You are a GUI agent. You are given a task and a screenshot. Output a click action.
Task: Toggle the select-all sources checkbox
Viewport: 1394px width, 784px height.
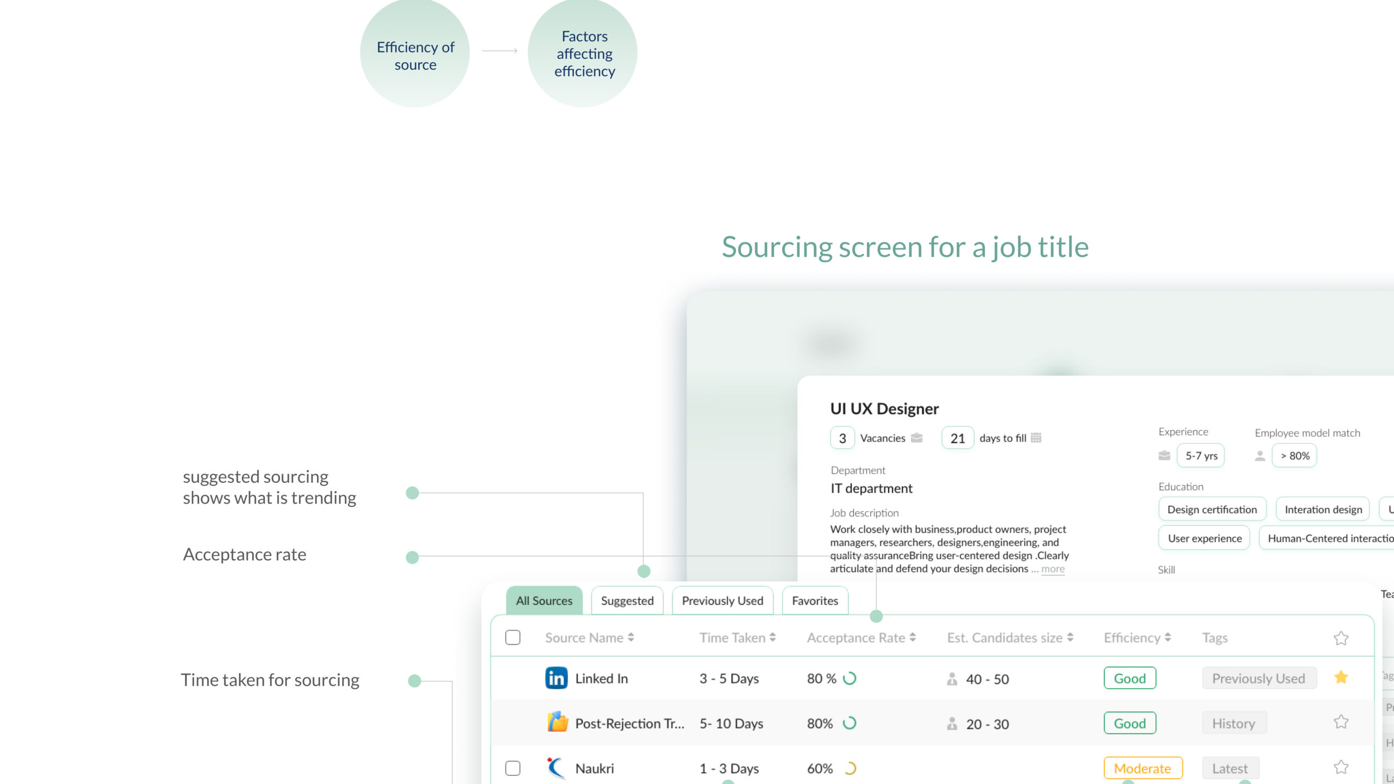pyautogui.click(x=512, y=638)
